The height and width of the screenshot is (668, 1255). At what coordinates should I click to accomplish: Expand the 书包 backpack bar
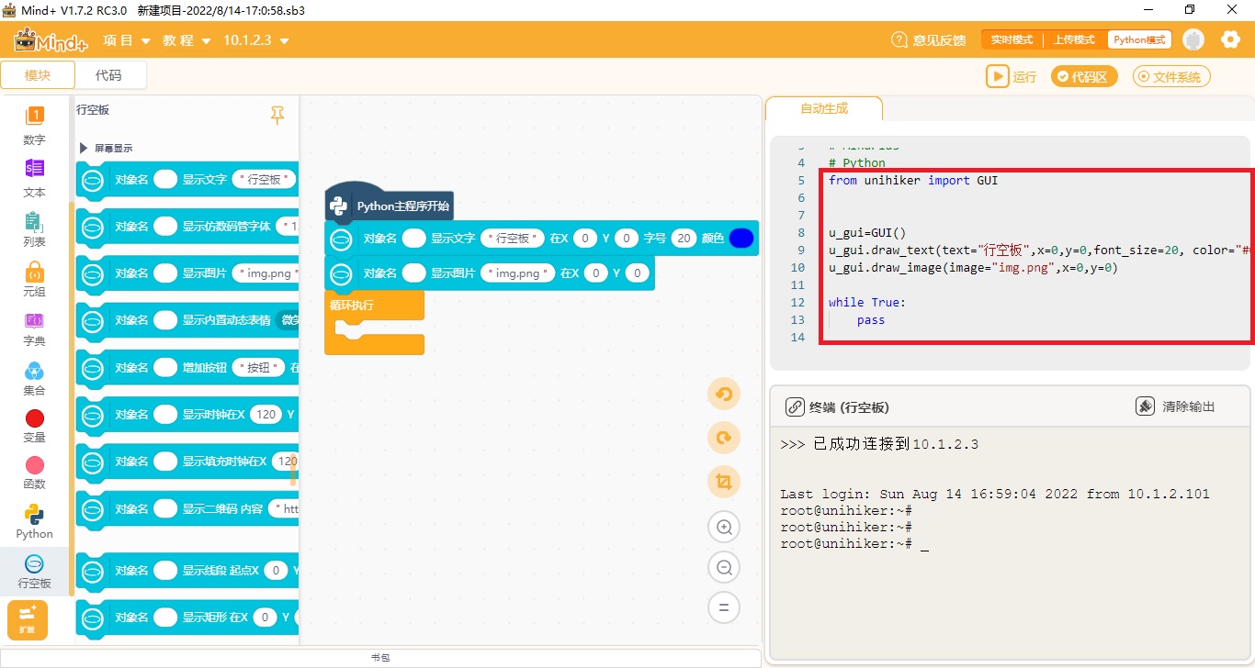pos(380,658)
